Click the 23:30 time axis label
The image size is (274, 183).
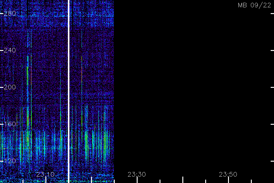pos(137,174)
